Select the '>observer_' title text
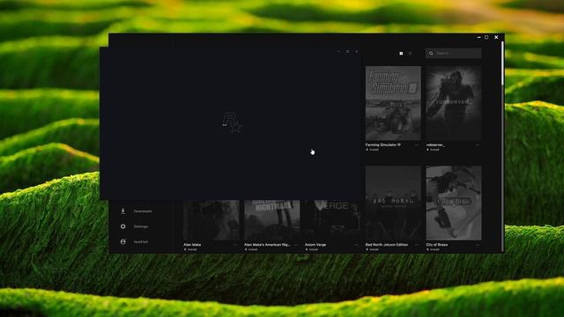This screenshot has width=564, height=317. point(435,144)
